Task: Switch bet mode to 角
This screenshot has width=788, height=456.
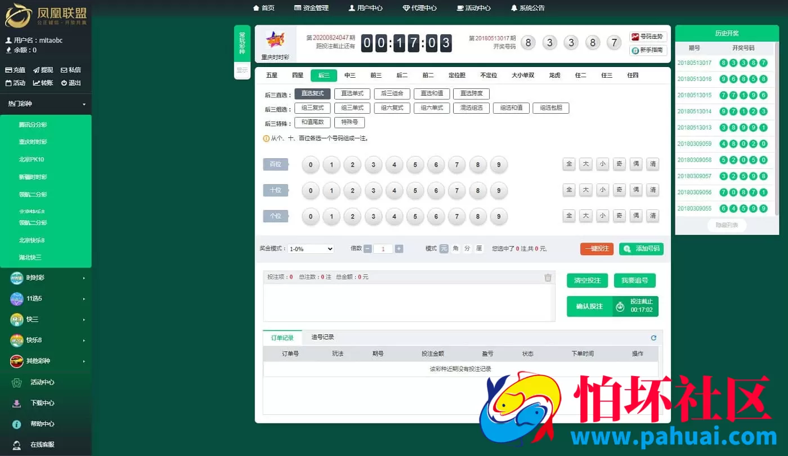Action: (x=456, y=248)
